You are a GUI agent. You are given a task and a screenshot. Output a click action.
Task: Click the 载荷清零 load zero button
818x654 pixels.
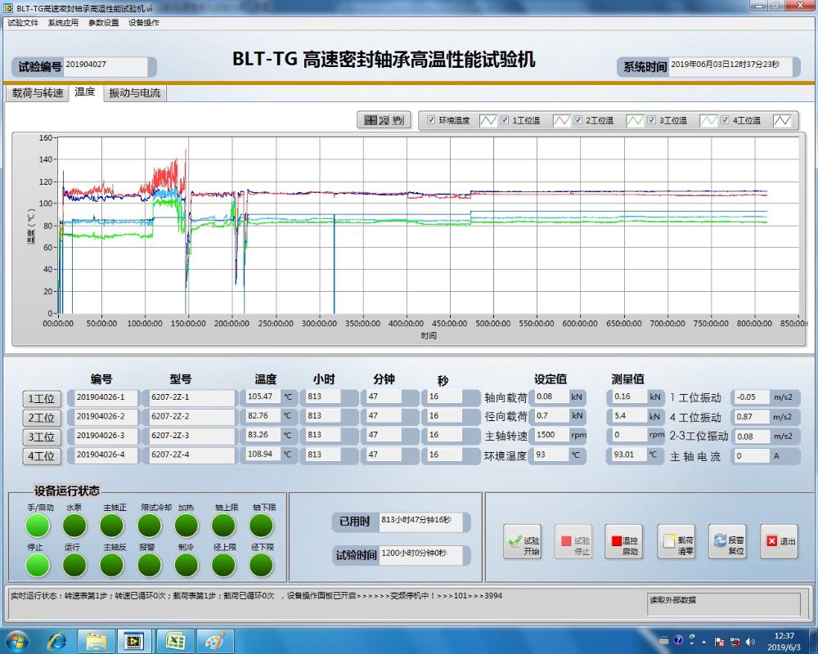click(676, 541)
